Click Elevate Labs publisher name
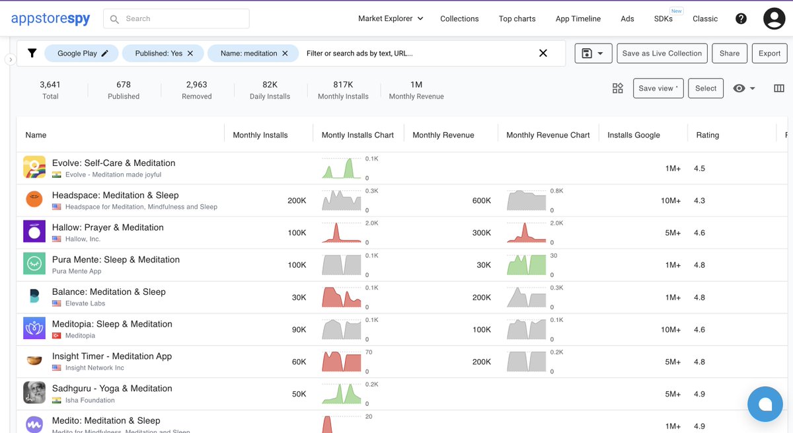This screenshot has width=793, height=433. [x=85, y=303]
